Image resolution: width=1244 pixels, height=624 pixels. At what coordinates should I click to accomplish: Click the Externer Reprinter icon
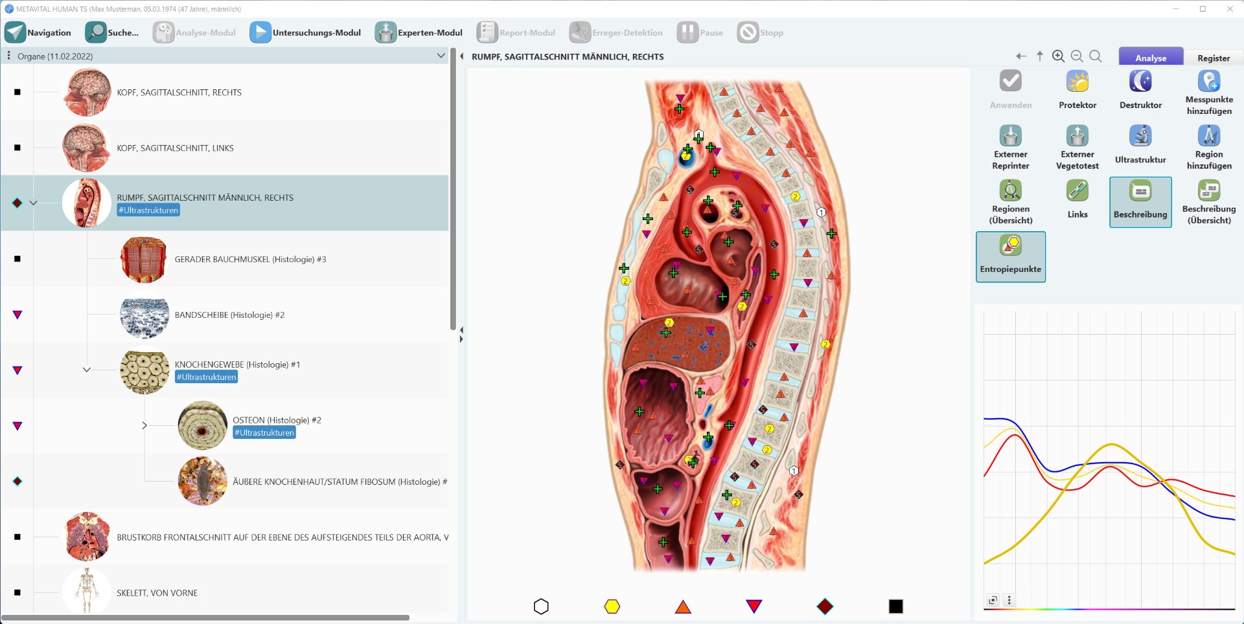click(x=1010, y=137)
